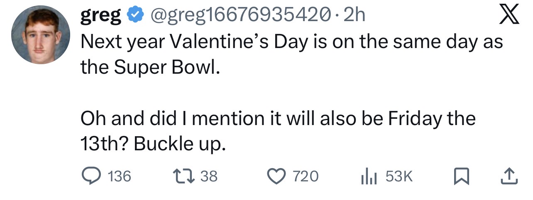The height and width of the screenshot is (200, 533).
Task: Click the 38 reposts count
Action: 209,177
